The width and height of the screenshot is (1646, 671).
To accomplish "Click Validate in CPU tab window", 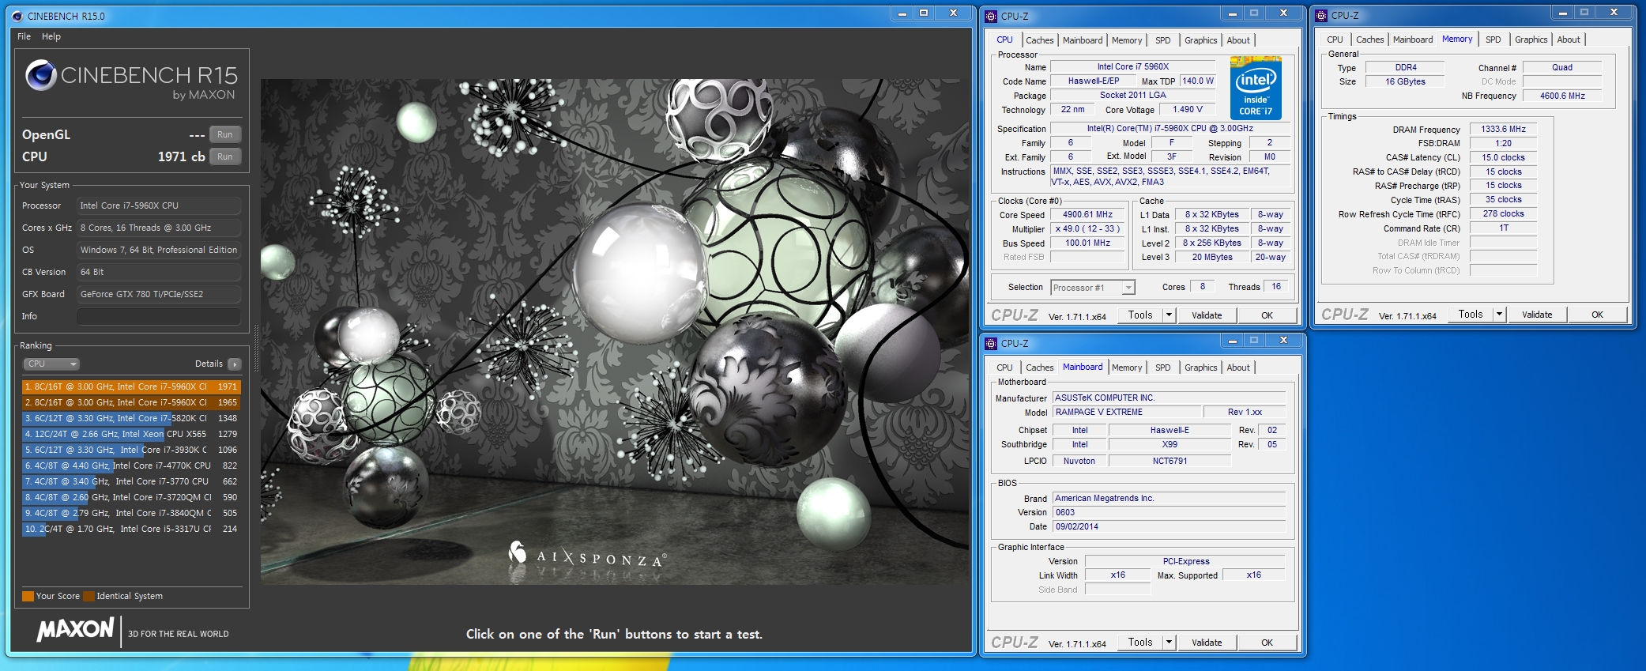I will 1207,315.
